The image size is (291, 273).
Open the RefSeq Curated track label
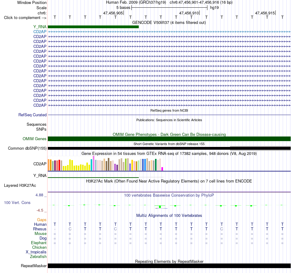click(32, 115)
